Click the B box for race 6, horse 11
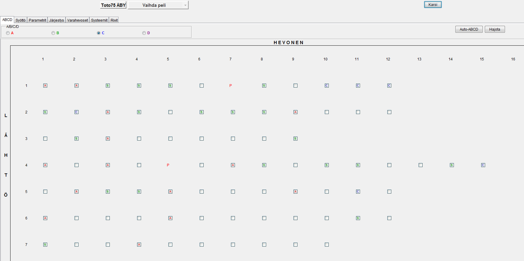 pos(358,218)
